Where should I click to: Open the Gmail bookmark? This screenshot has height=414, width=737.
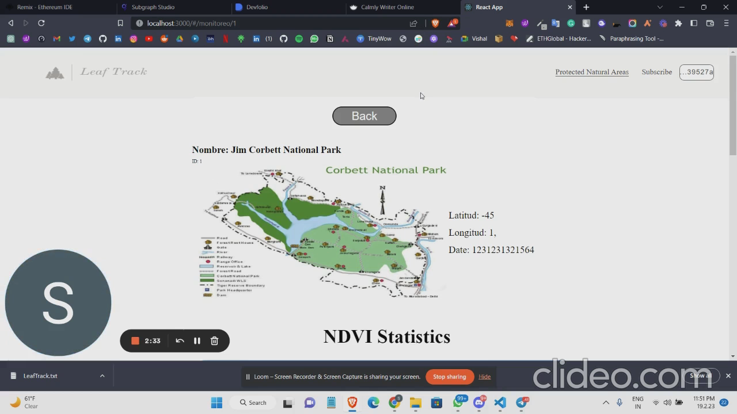tap(56, 39)
